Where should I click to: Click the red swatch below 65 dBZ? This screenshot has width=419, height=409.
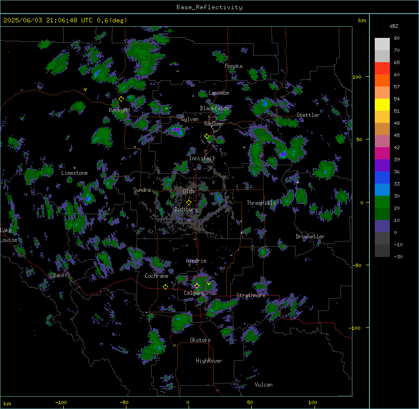[382, 68]
